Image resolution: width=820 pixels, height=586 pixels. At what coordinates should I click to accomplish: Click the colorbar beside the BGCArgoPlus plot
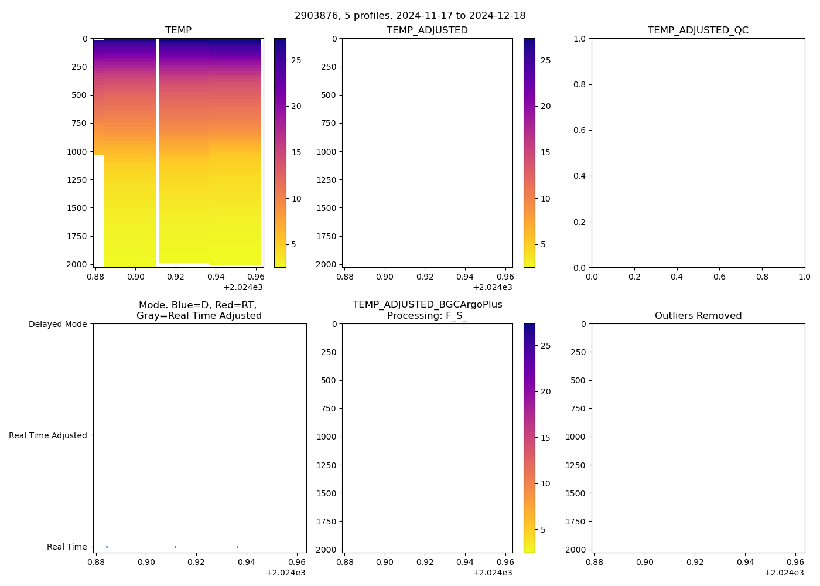pyautogui.click(x=529, y=438)
